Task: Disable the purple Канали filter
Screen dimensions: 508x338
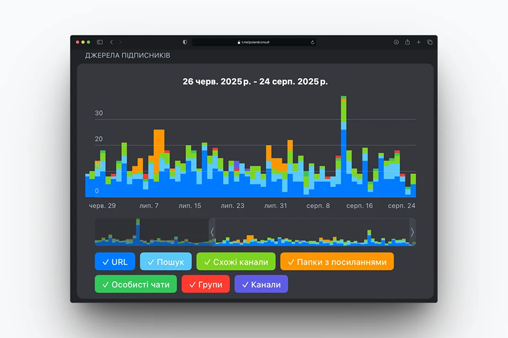Action: click(261, 284)
